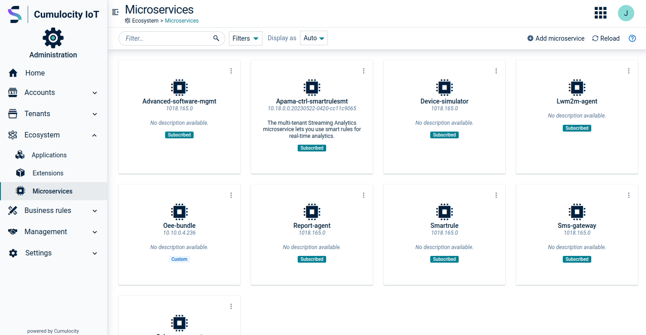646x335 pixels.
Task: Expand the Tenants menu chevron
Action: 95,114
